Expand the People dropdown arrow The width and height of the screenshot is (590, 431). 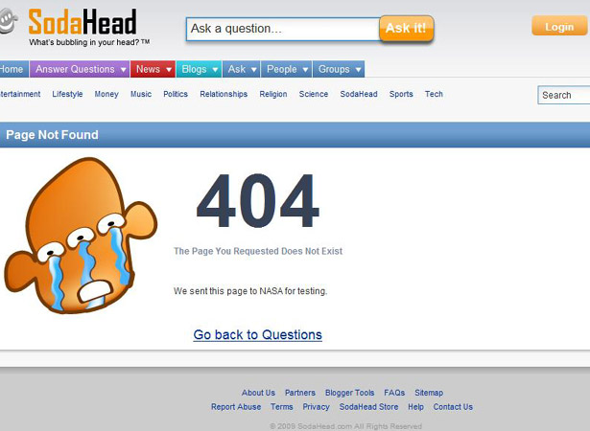pos(305,70)
